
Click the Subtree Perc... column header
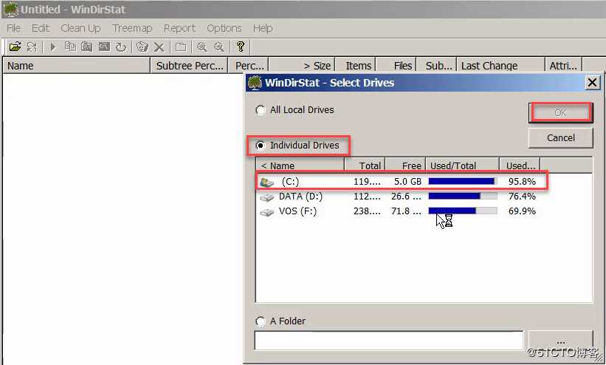coord(190,66)
